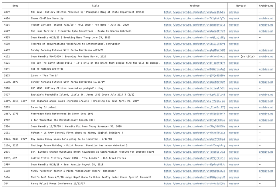Open YouTube link for The Lone Warrior soundtrack

194,31
